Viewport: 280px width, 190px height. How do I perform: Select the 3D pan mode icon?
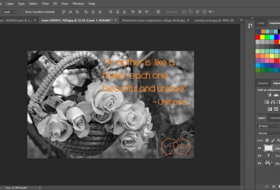[197, 12]
